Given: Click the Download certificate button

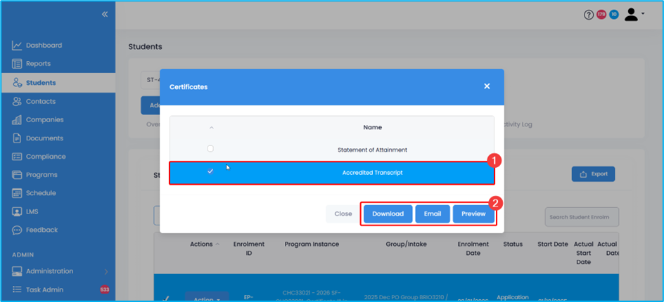Looking at the screenshot, I should pyautogui.click(x=388, y=214).
